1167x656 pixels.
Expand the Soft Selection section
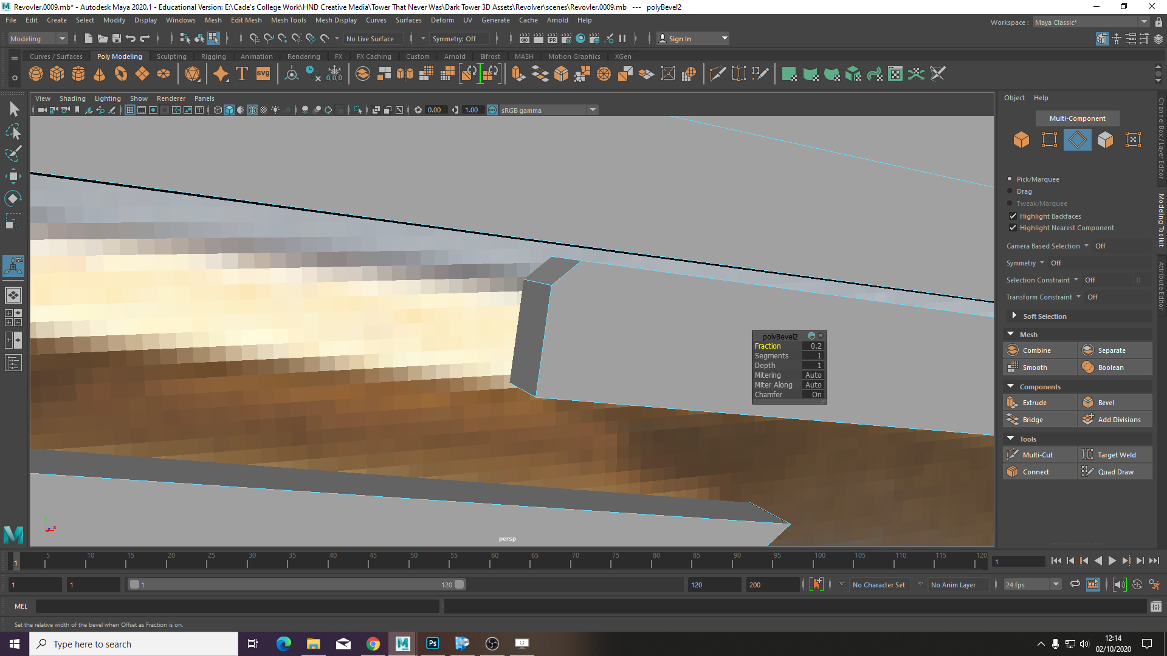(1044, 316)
